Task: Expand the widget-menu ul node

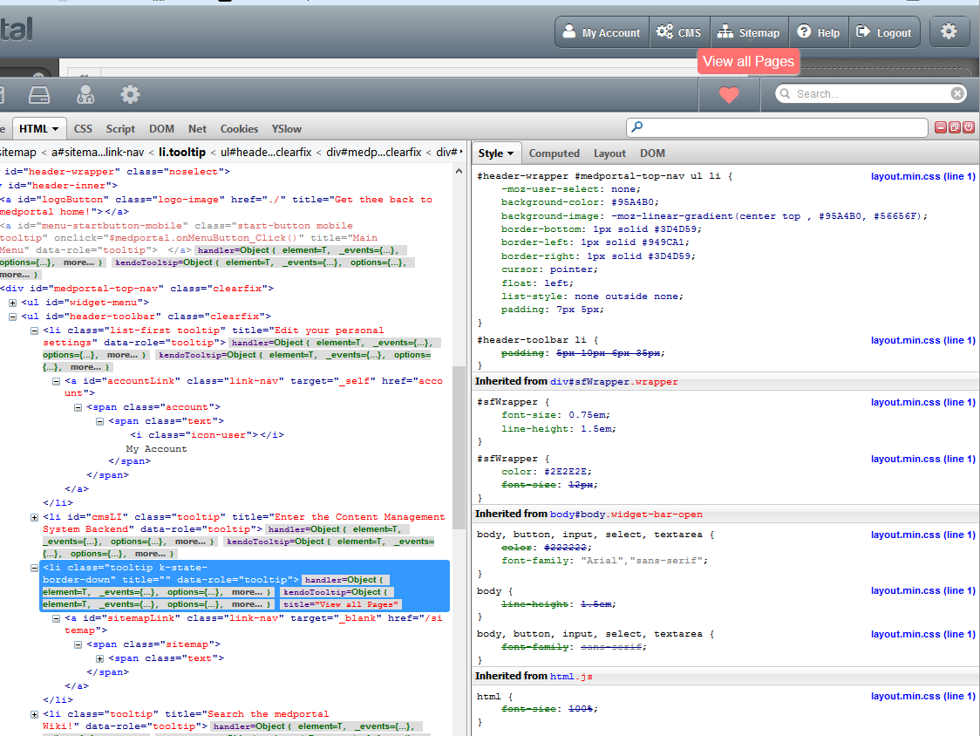Action: (13, 303)
